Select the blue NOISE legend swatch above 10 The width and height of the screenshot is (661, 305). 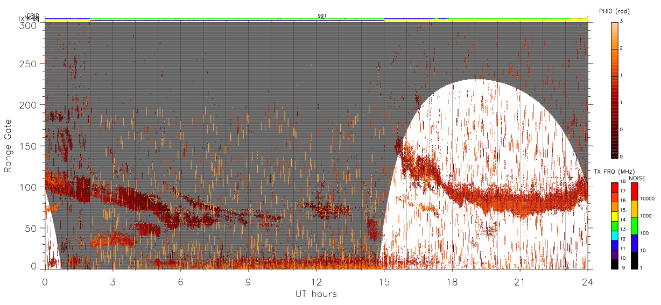point(634,243)
